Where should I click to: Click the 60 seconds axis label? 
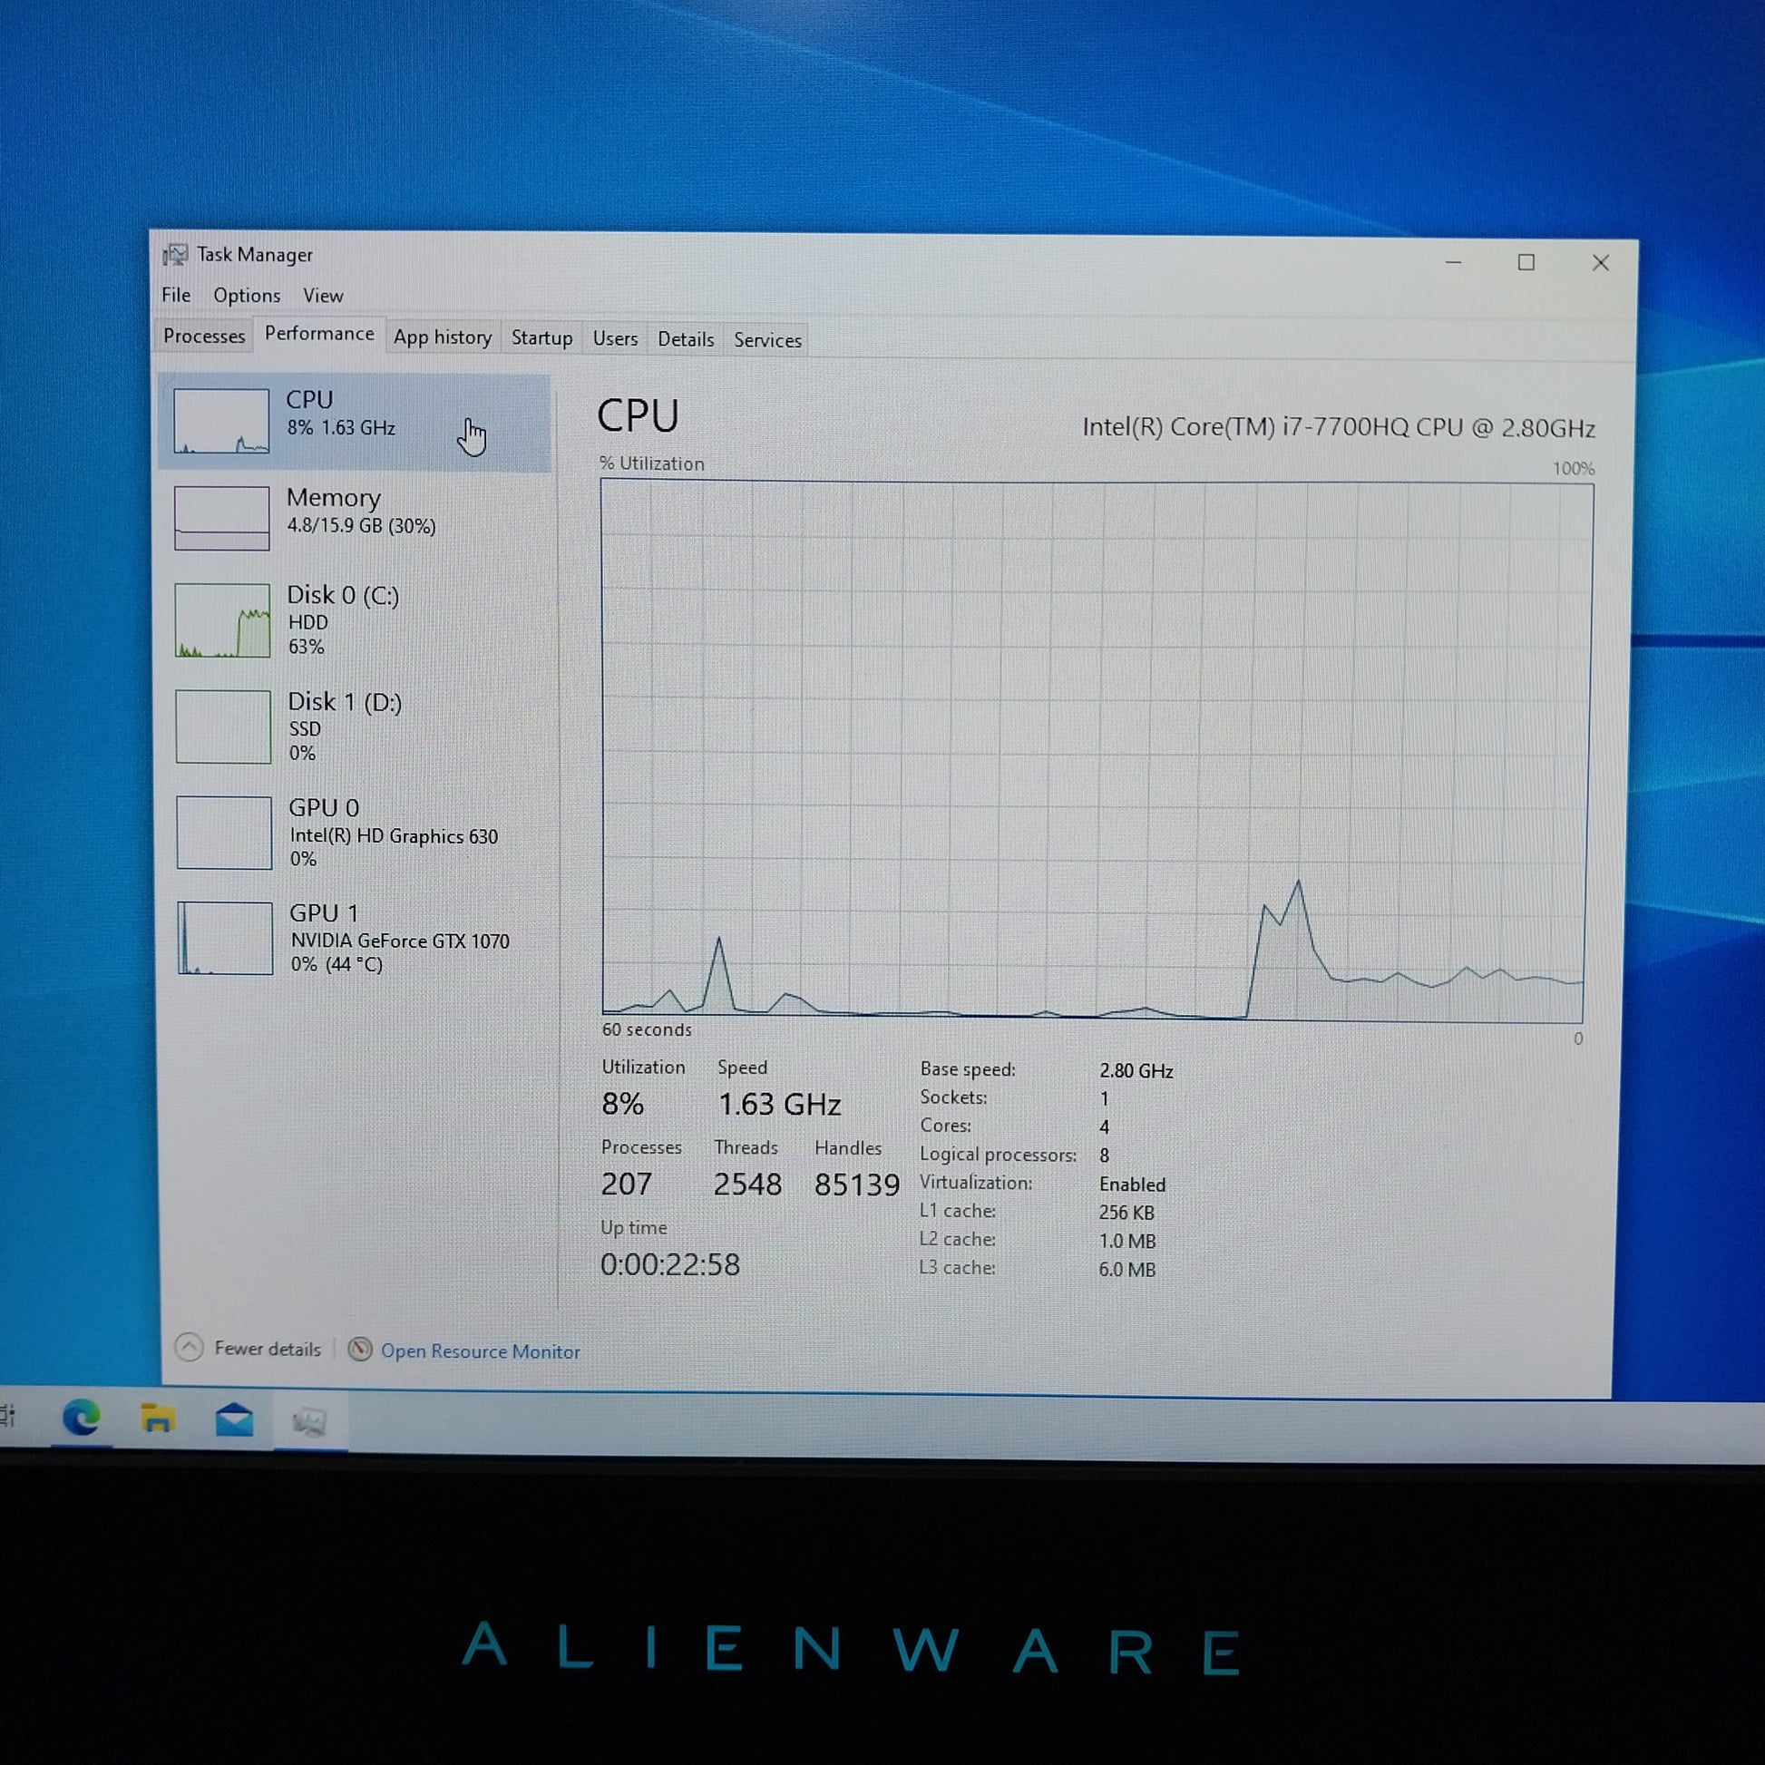pos(647,1029)
